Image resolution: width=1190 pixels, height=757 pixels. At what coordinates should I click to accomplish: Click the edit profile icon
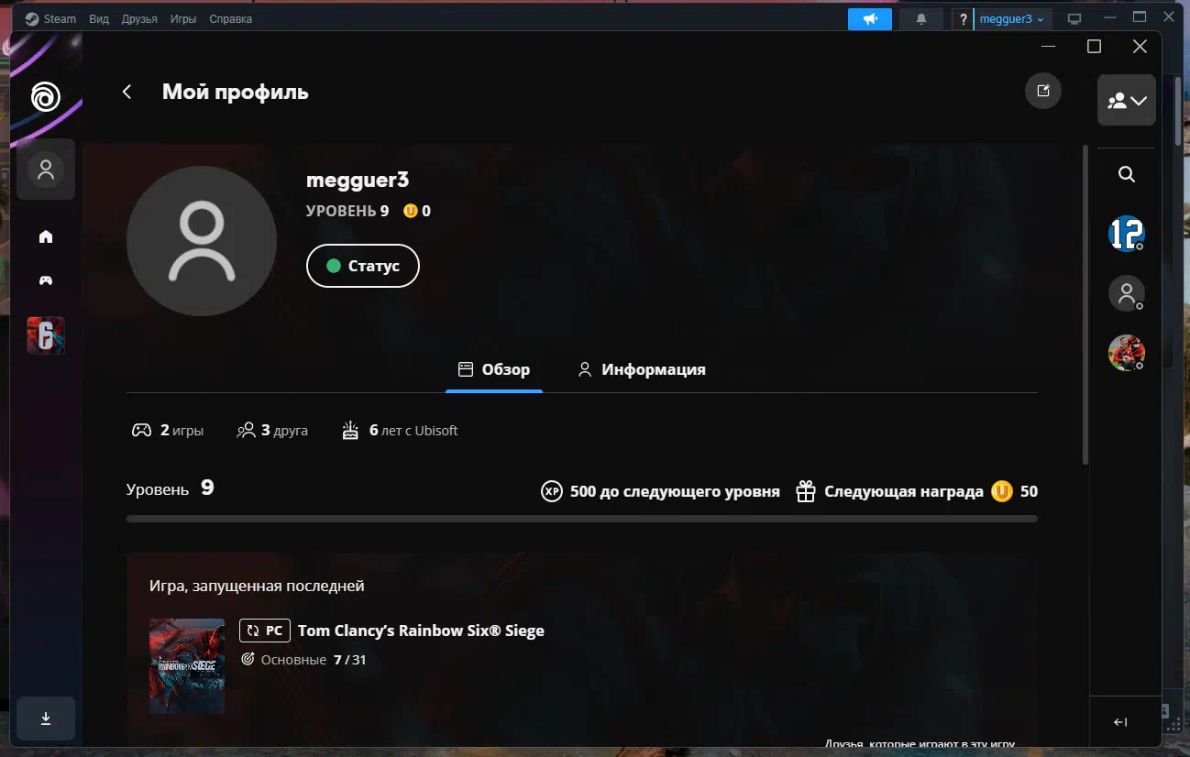pyautogui.click(x=1042, y=91)
